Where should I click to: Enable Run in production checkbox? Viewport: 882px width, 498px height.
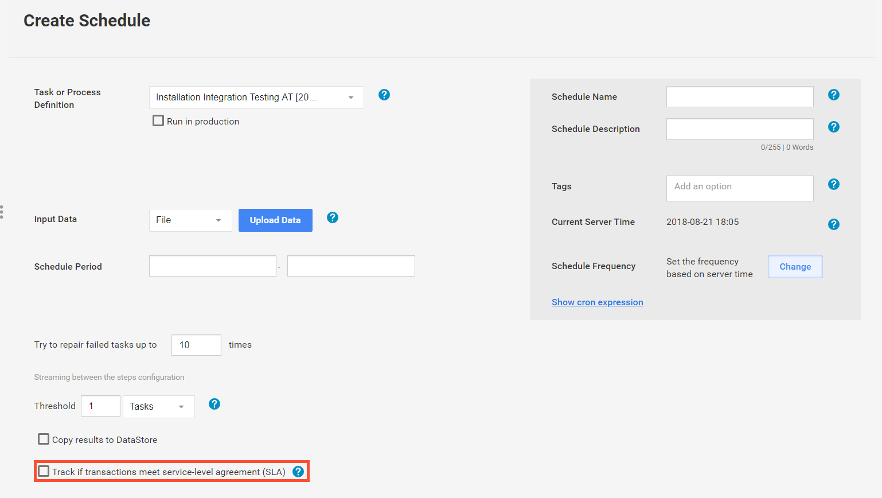click(158, 120)
